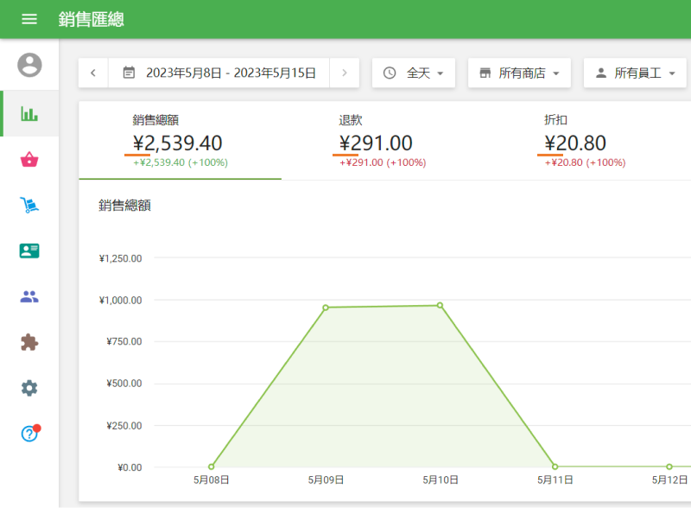This screenshot has height=508, width=691.
Task: Open customers section via contact card icon
Action: pyautogui.click(x=29, y=251)
